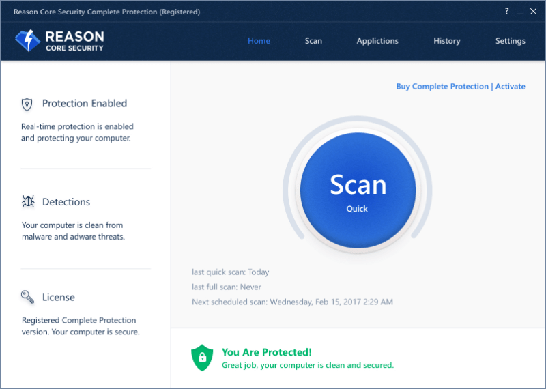Select the License heading

click(x=59, y=297)
